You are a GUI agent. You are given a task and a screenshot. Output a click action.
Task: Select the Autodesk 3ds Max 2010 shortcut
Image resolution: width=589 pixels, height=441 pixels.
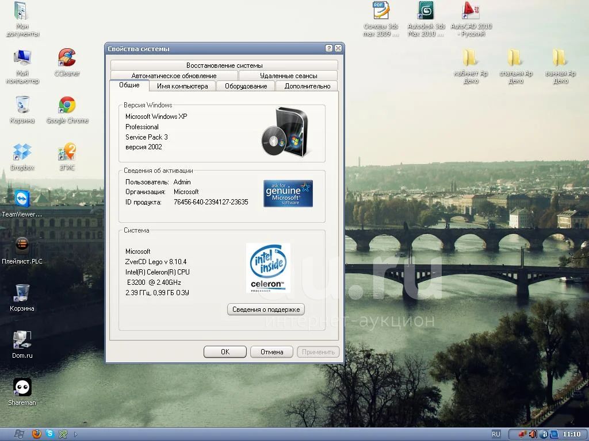pos(426,19)
